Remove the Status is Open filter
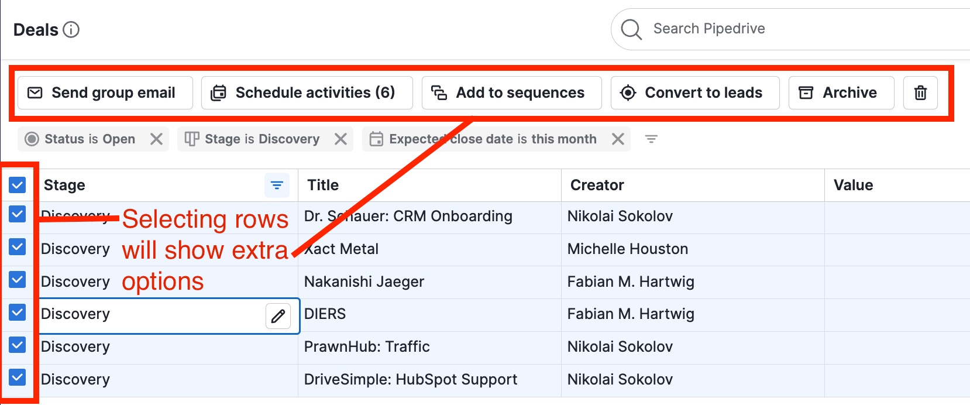 click(156, 139)
